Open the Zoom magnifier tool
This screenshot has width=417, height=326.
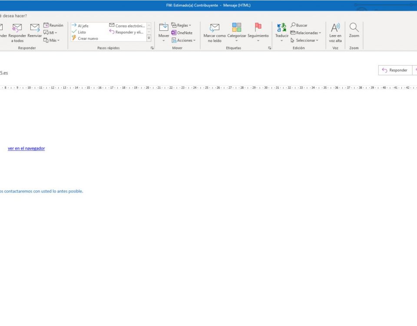coord(354,28)
